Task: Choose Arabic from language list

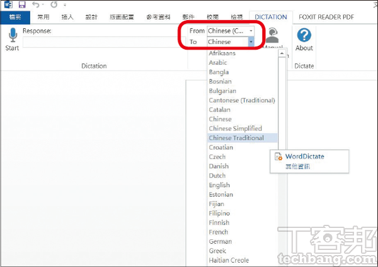Action: tap(243, 62)
